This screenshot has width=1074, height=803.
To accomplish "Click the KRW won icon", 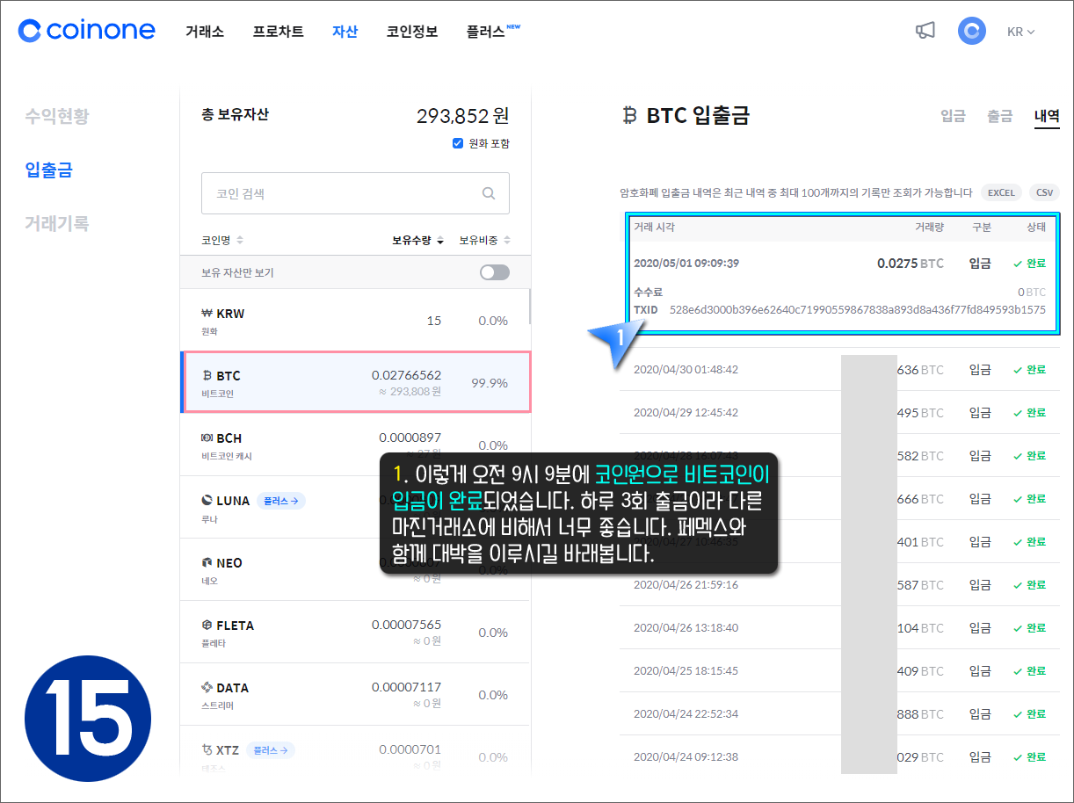I will [207, 313].
